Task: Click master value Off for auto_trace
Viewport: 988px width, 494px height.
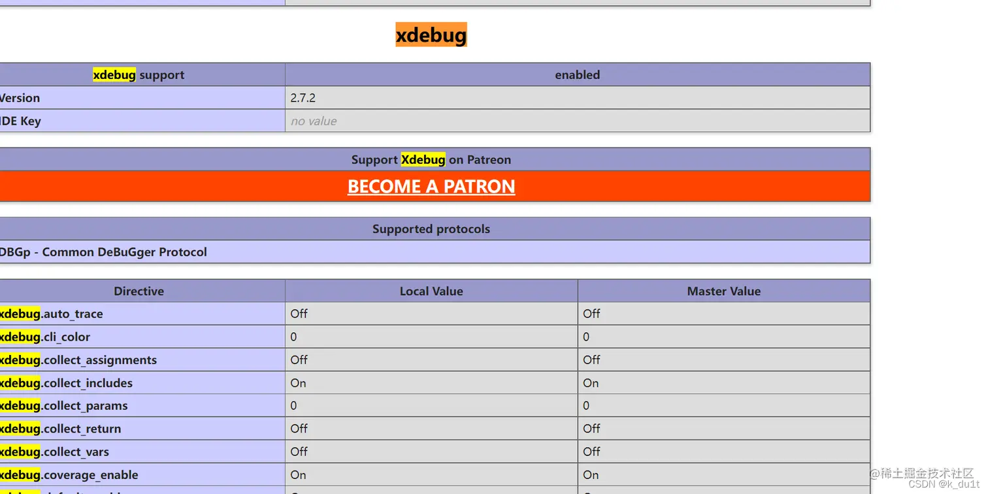Action: coord(724,314)
